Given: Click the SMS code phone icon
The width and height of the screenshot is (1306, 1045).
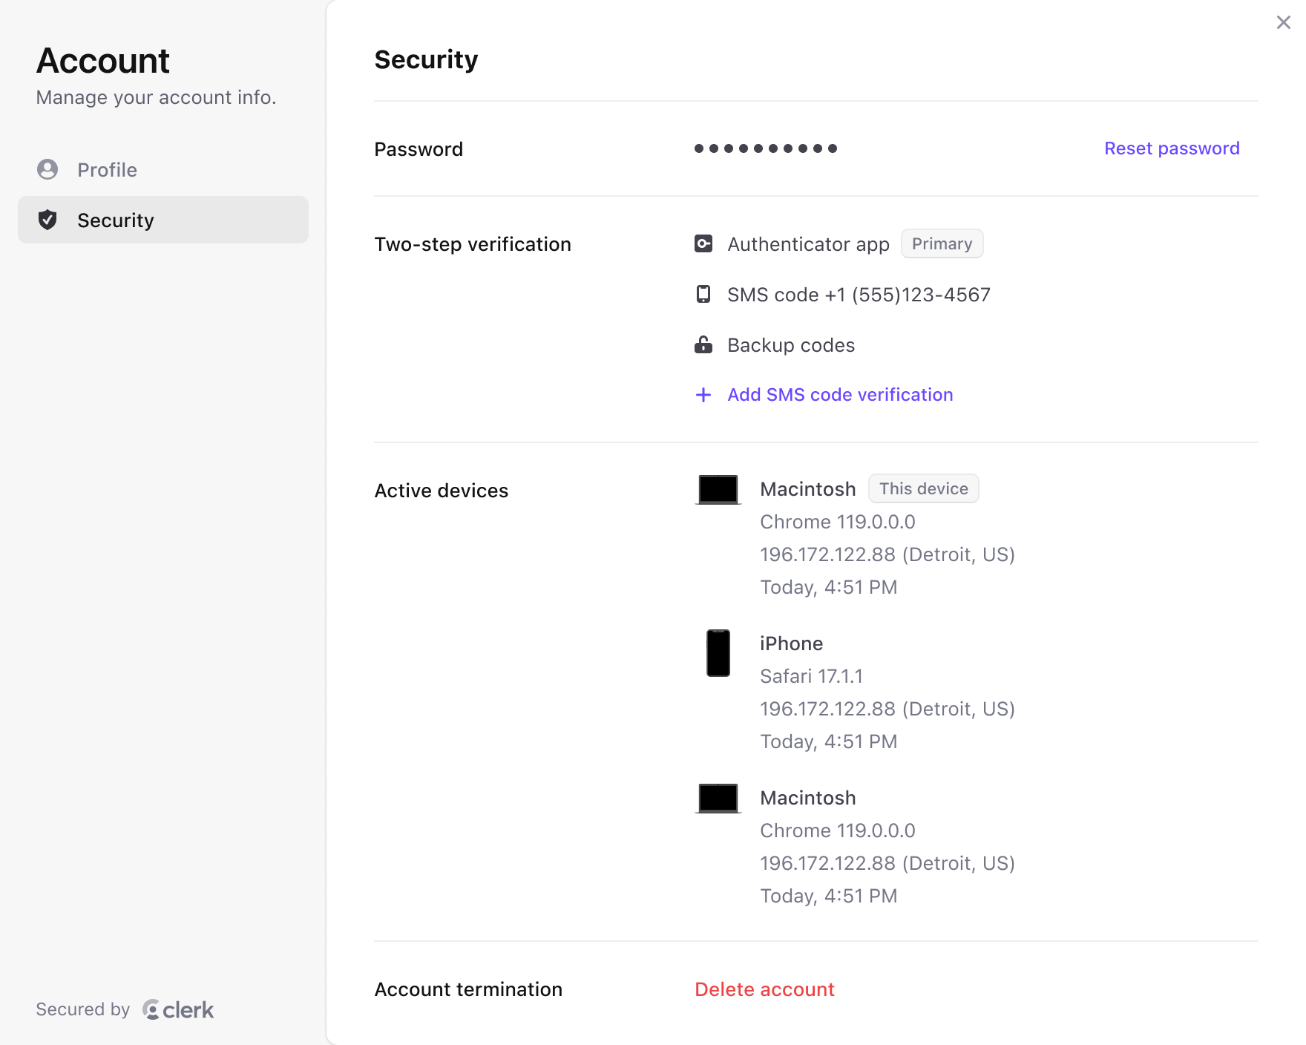Looking at the screenshot, I should [703, 295].
